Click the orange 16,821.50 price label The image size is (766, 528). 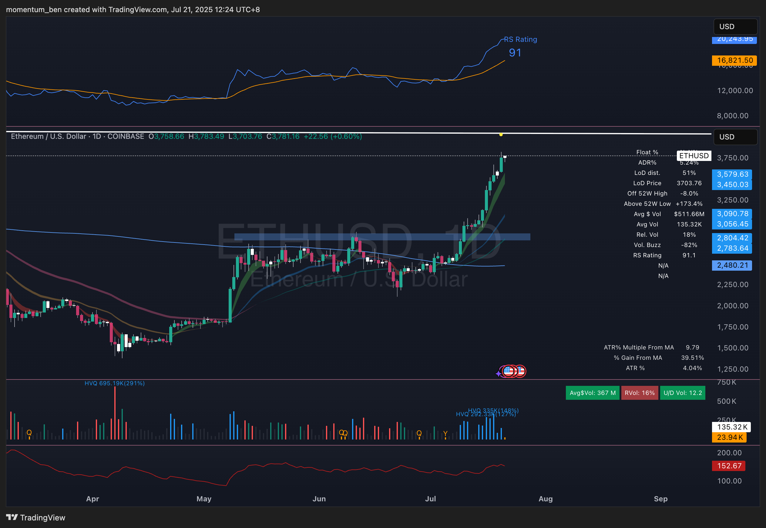tap(734, 60)
